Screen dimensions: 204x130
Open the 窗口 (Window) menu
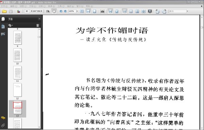[x=80, y=6]
